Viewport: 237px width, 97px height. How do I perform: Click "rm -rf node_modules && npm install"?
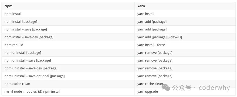click(32, 91)
